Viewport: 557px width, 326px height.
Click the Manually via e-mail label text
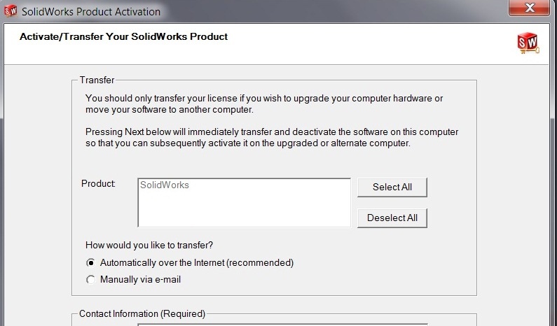[140, 280]
